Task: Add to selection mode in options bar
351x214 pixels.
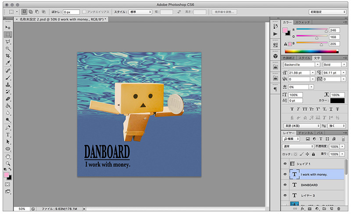Action: [x=31, y=12]
